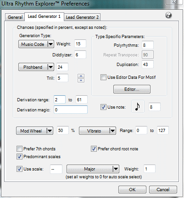Viewport: 184px width, 198px height.
Task: Expand the Pitchbend dropdown
Action: point(36,67)
